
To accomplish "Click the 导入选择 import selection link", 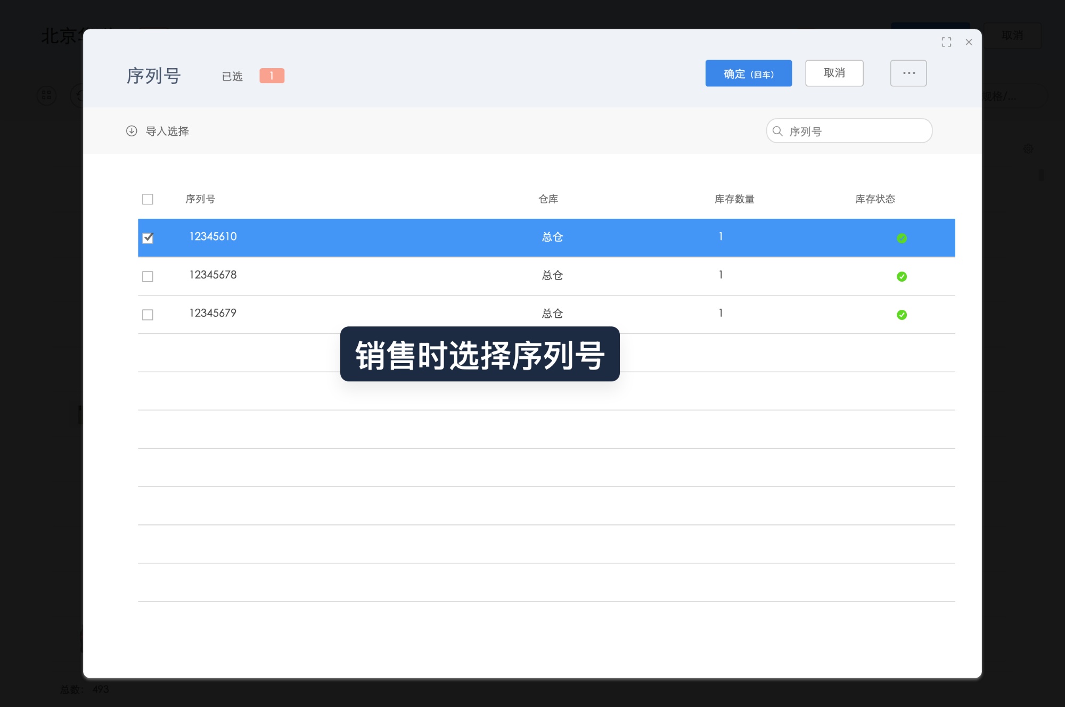I will 168,131.
